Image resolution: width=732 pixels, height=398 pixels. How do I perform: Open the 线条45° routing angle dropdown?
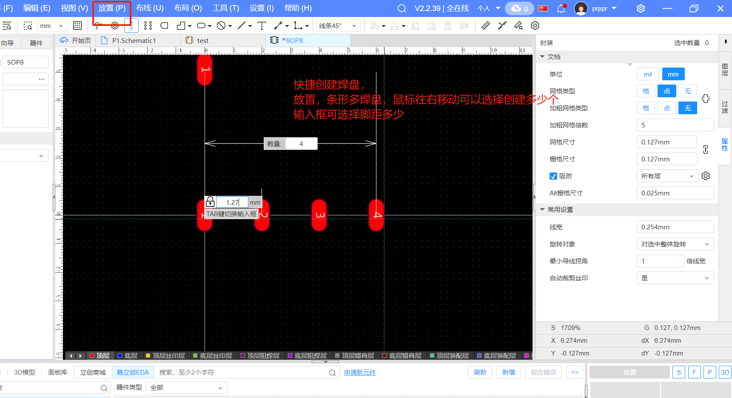click(338, 26)
